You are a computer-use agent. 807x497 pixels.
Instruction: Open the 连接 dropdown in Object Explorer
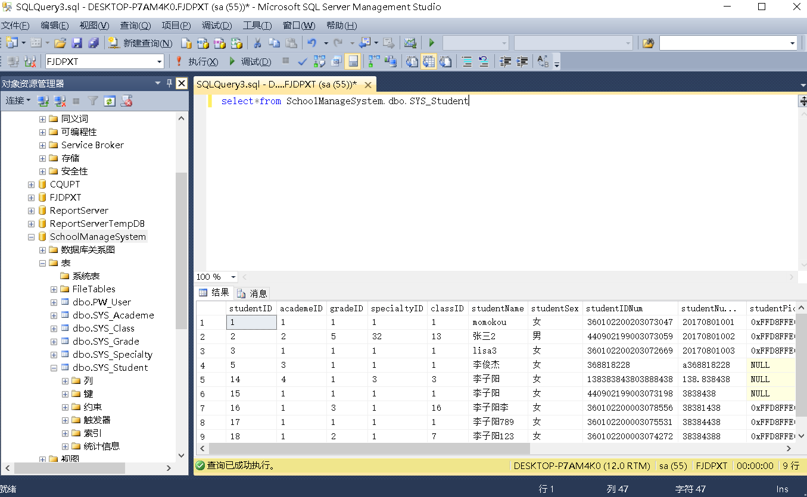tap(18, 101)
